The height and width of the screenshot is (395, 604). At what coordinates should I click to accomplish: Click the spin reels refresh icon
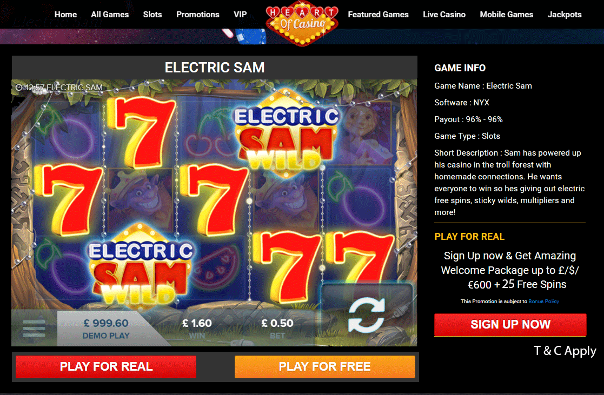pyautogui.click(x=366, y=316)
